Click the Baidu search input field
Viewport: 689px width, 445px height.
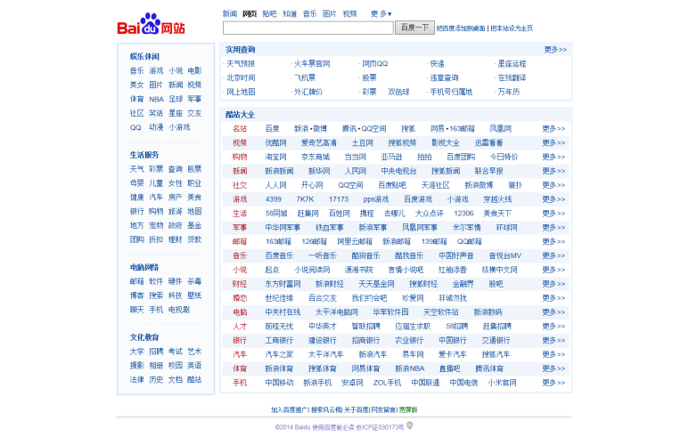[x=308, y=28]
